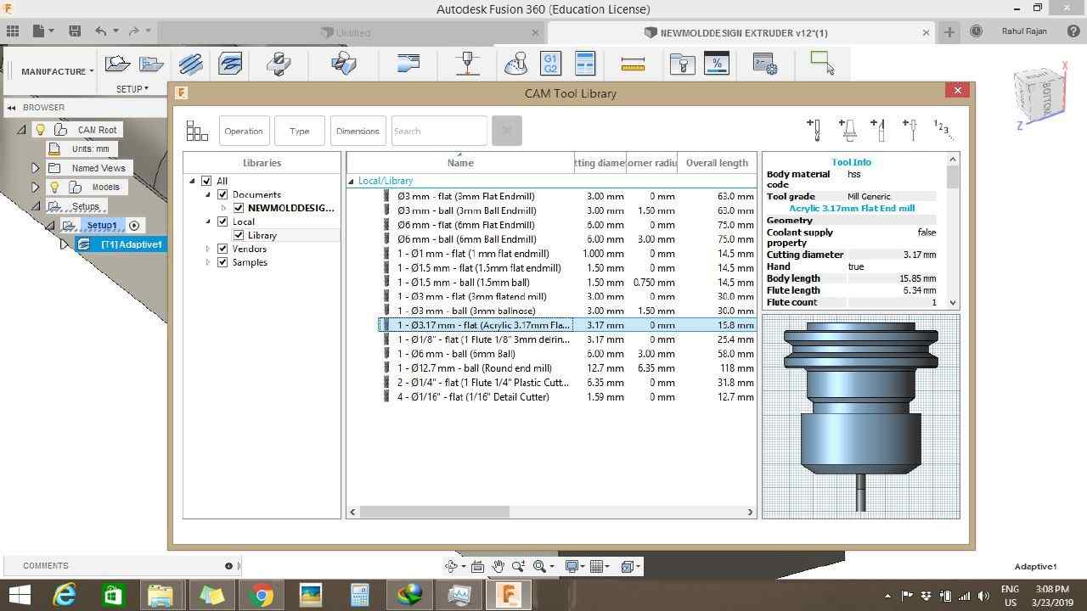Click the Post Process G1 G2 icon
Viewport: 1087px width, 611px height.
click(x=549, y=64)
